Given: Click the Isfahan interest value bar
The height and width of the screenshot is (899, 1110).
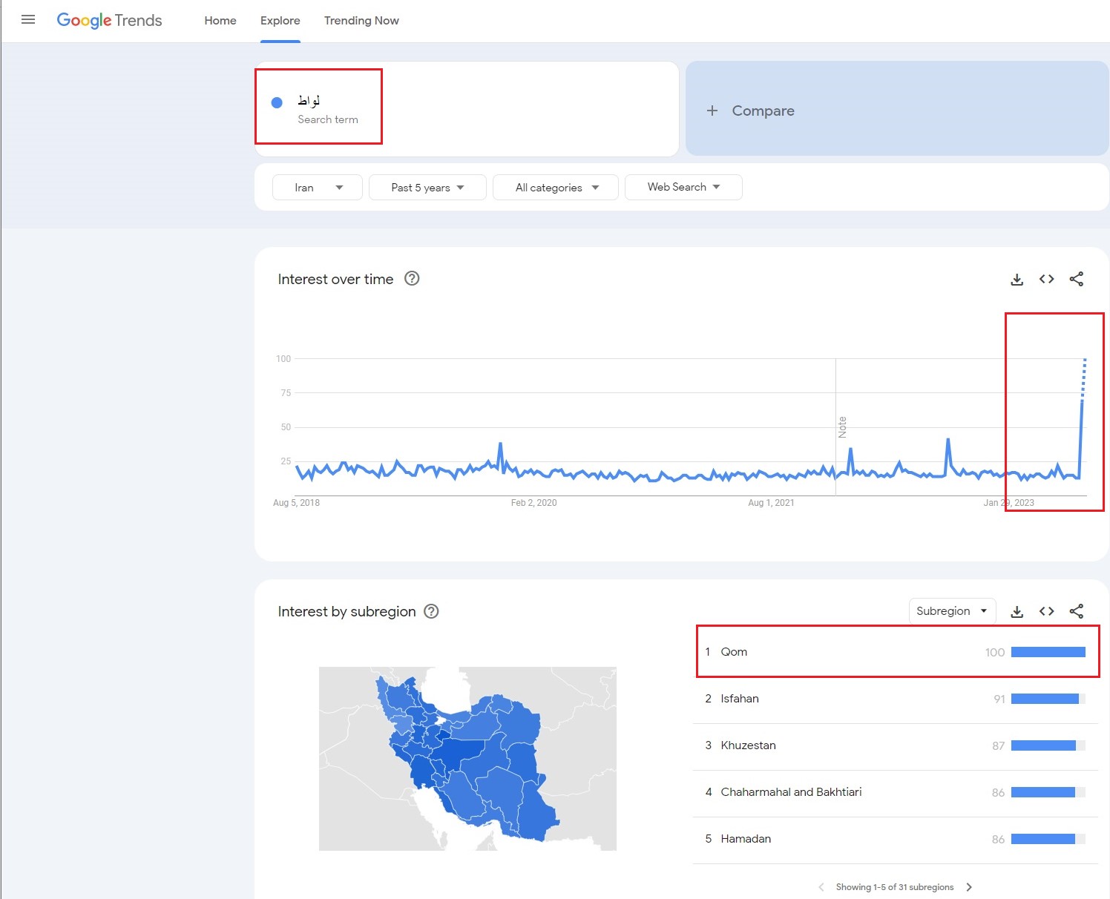Looking at the screenshot, I should [1048, 699].
